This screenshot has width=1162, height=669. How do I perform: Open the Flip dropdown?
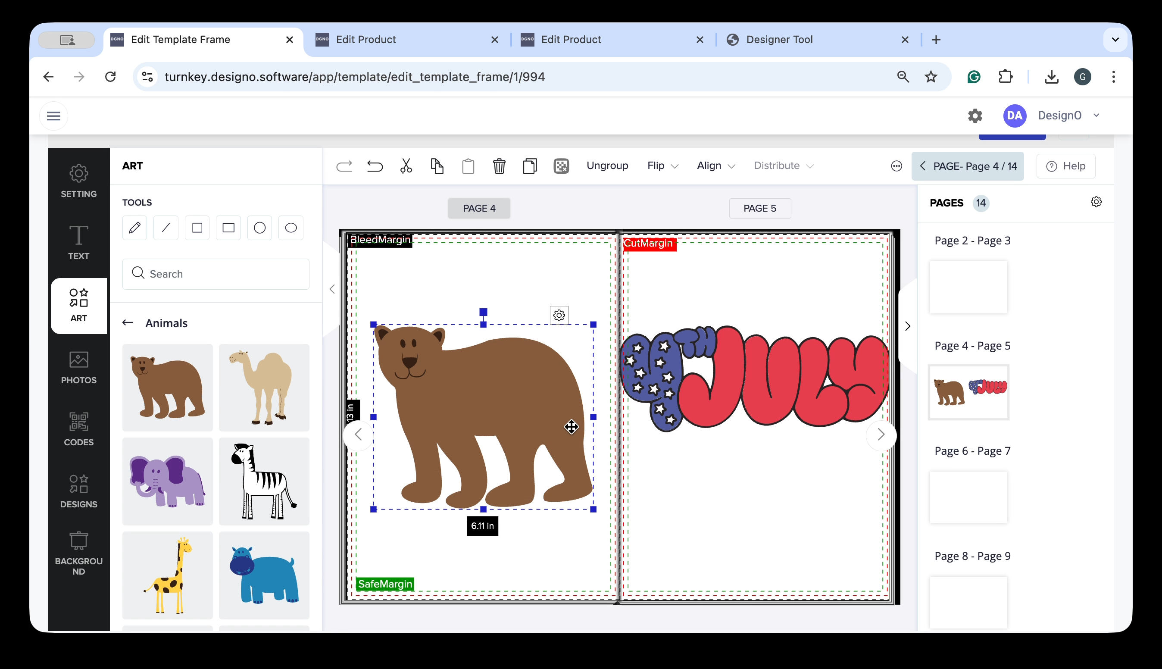click(x=662, y=166)
